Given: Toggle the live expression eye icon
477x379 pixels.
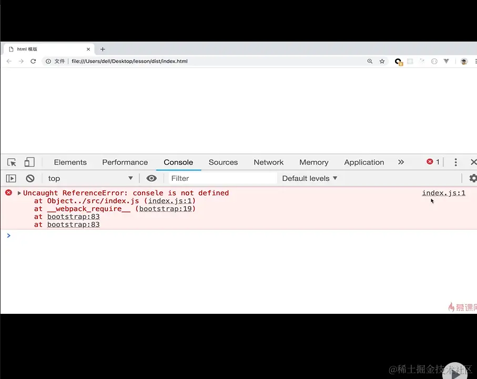Looking at the screenshot, I should pos(151,178).
